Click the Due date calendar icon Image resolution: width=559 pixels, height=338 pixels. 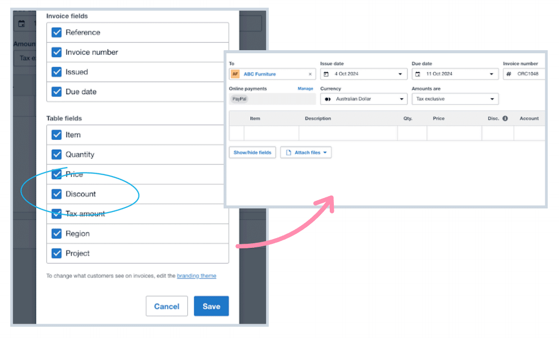[x=417, y=74]
